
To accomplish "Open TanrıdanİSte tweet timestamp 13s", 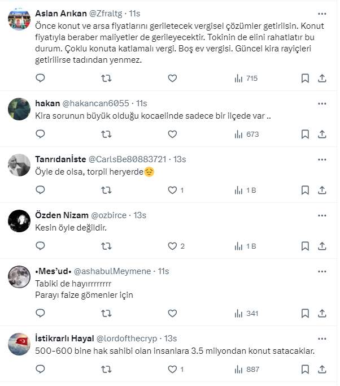I will [x=180, y=159].
